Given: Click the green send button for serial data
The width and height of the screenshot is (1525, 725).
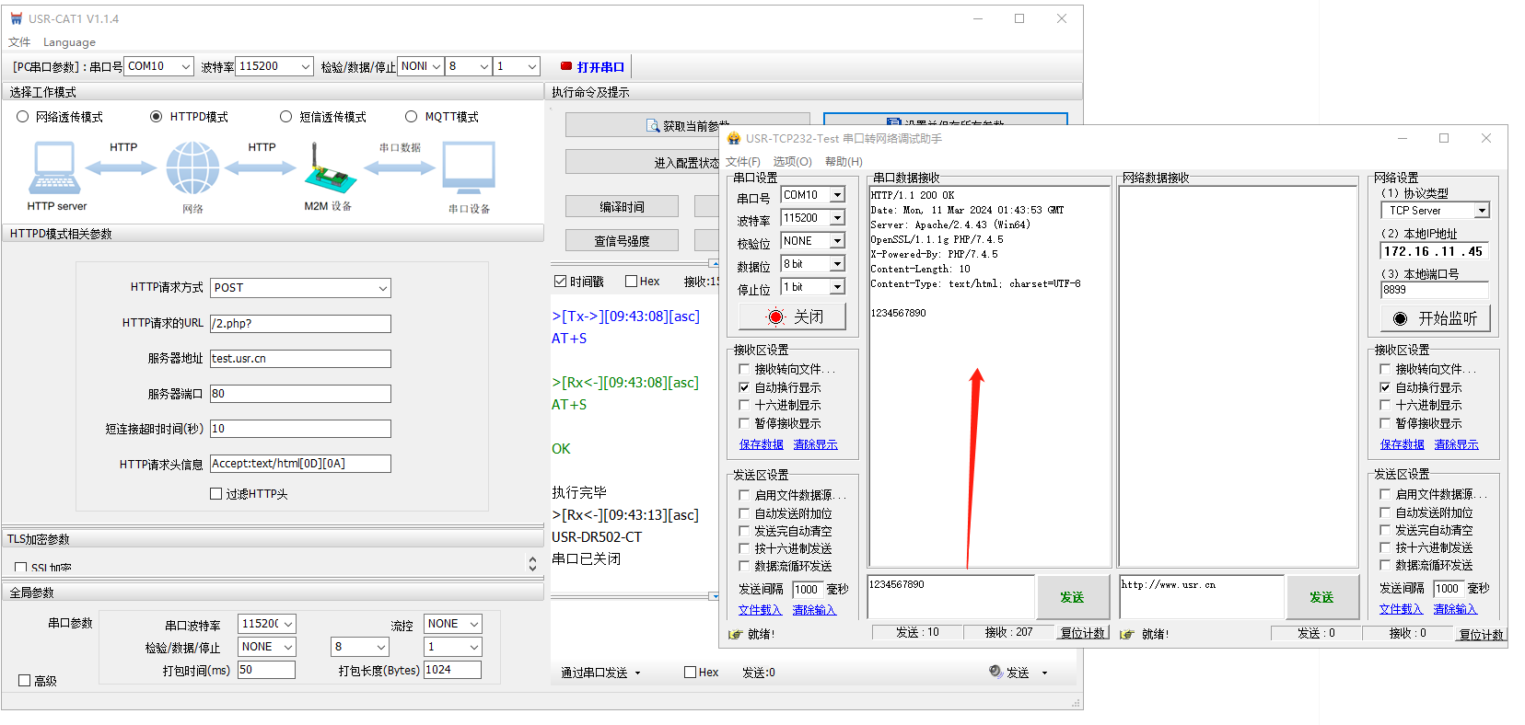Looking at the screenshot, I should click(x=1072, y=597).
